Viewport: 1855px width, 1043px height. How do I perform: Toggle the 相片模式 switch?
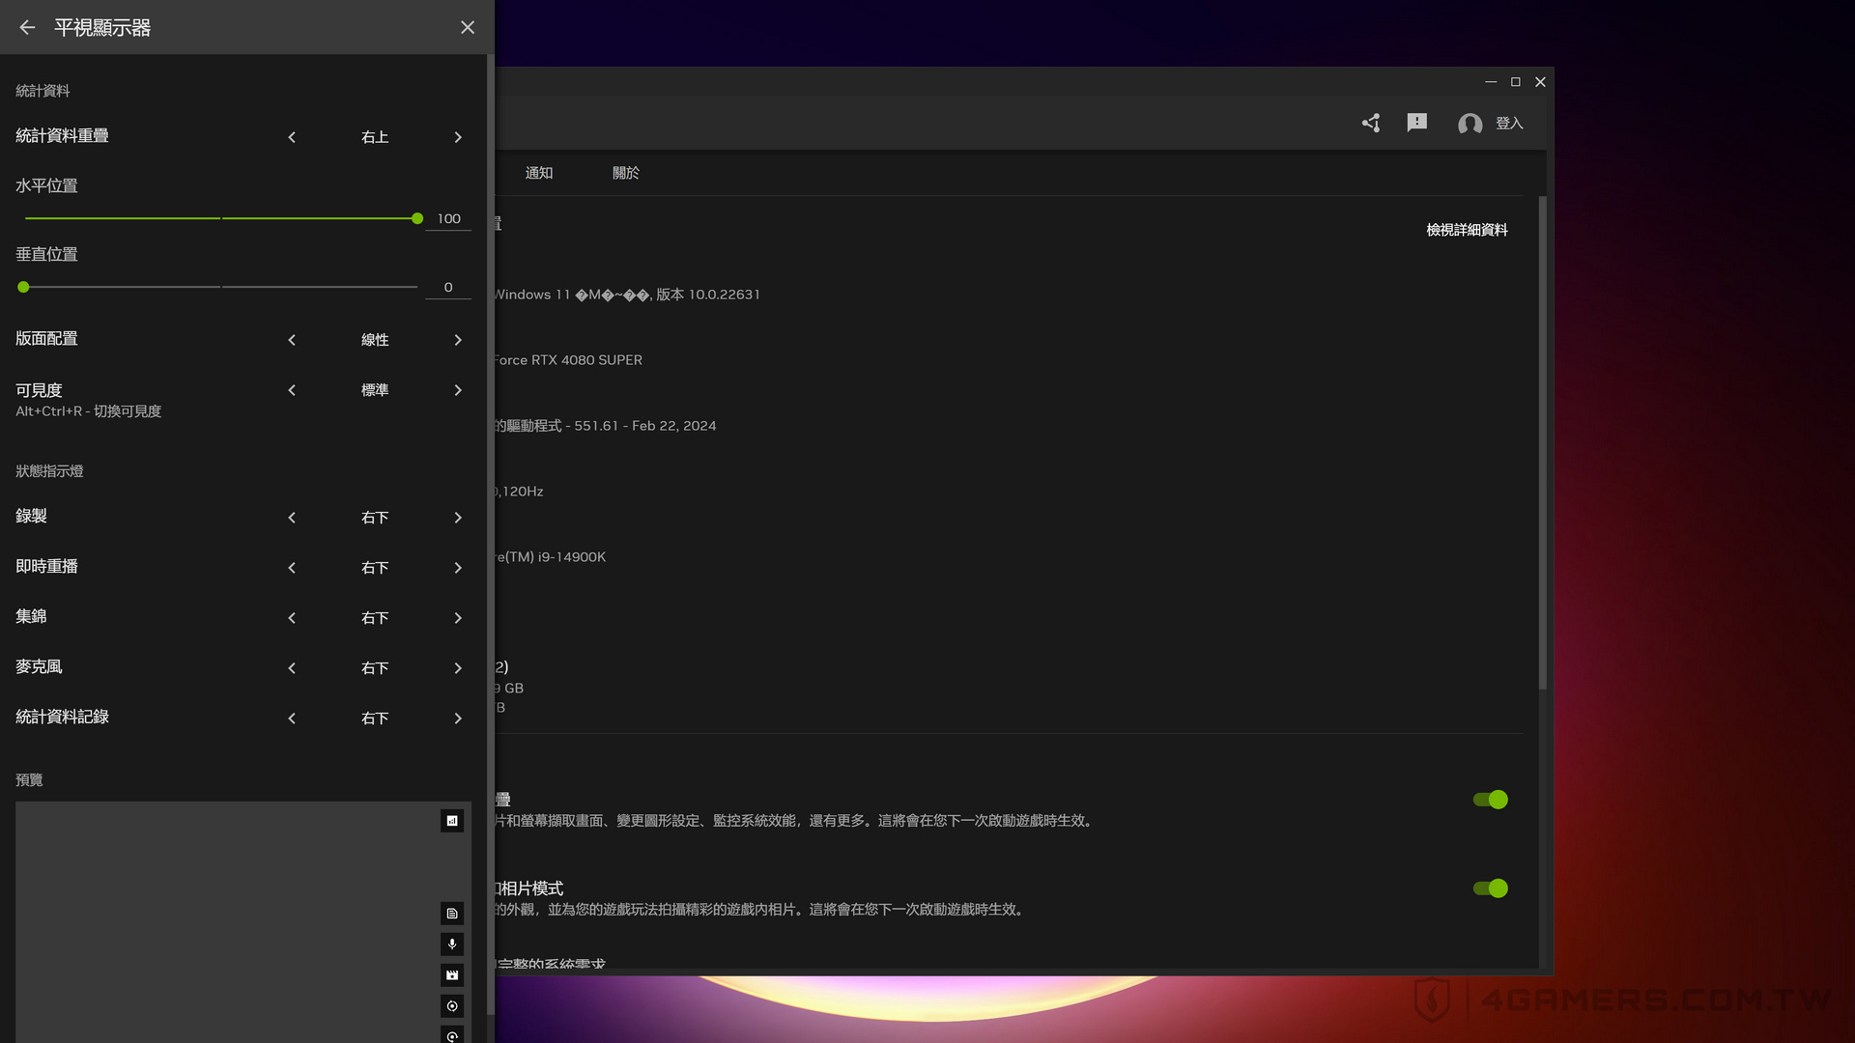(x=1490, y=888)
